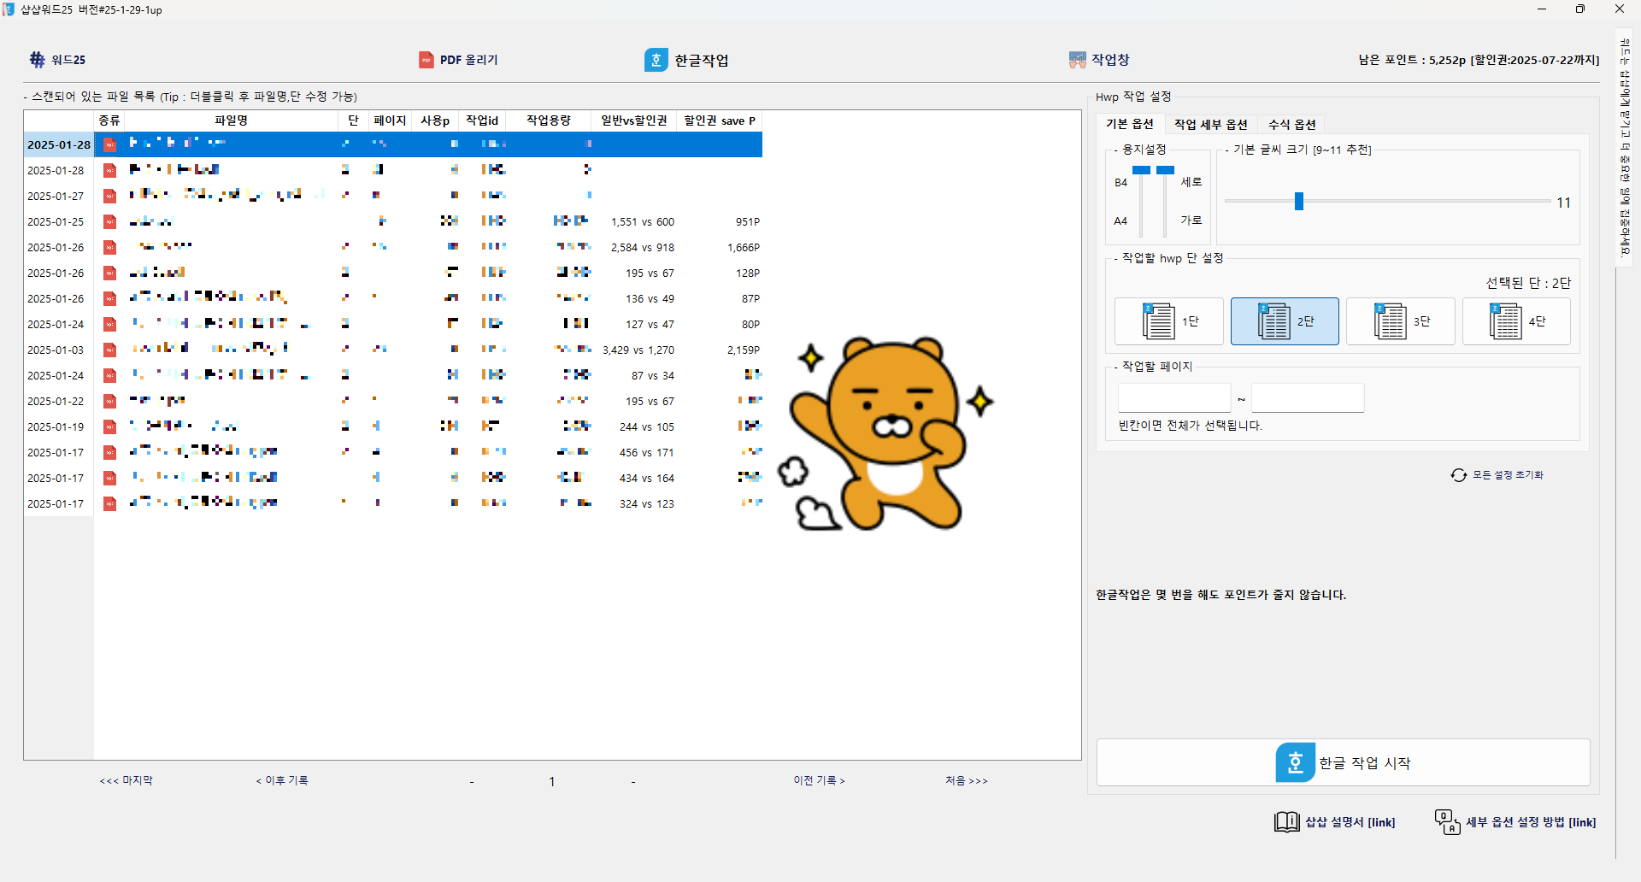Click the translate icon by 세부 옵션 설정 방법
This screenshot has width=1641, height=882.
point(1447,822)
